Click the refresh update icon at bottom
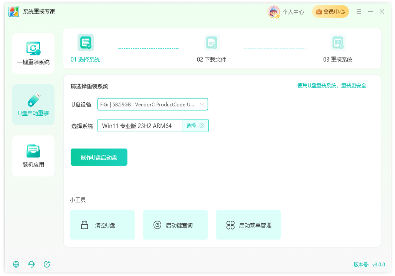395x276 pixels. pos(47,264)
